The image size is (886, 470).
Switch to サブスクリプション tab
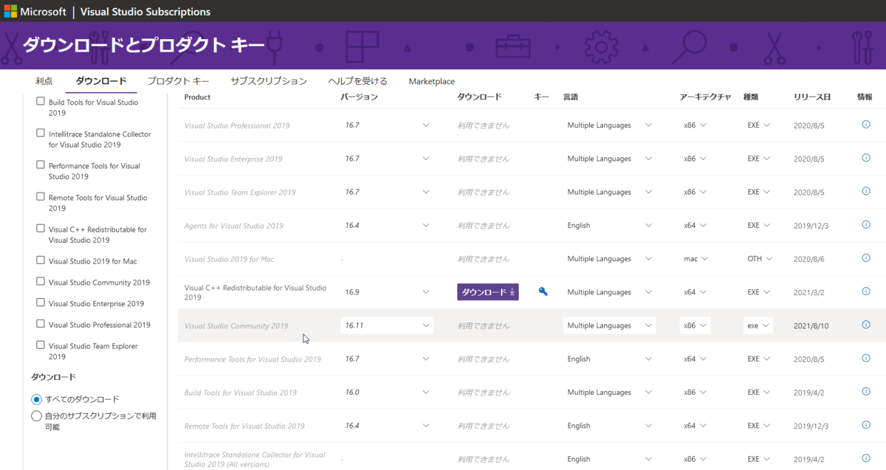click(269, 81)
